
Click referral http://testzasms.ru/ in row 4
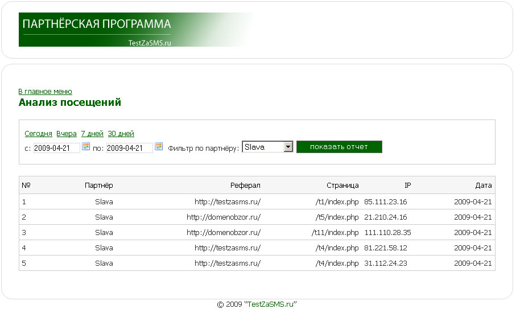[x=228, y=248]
